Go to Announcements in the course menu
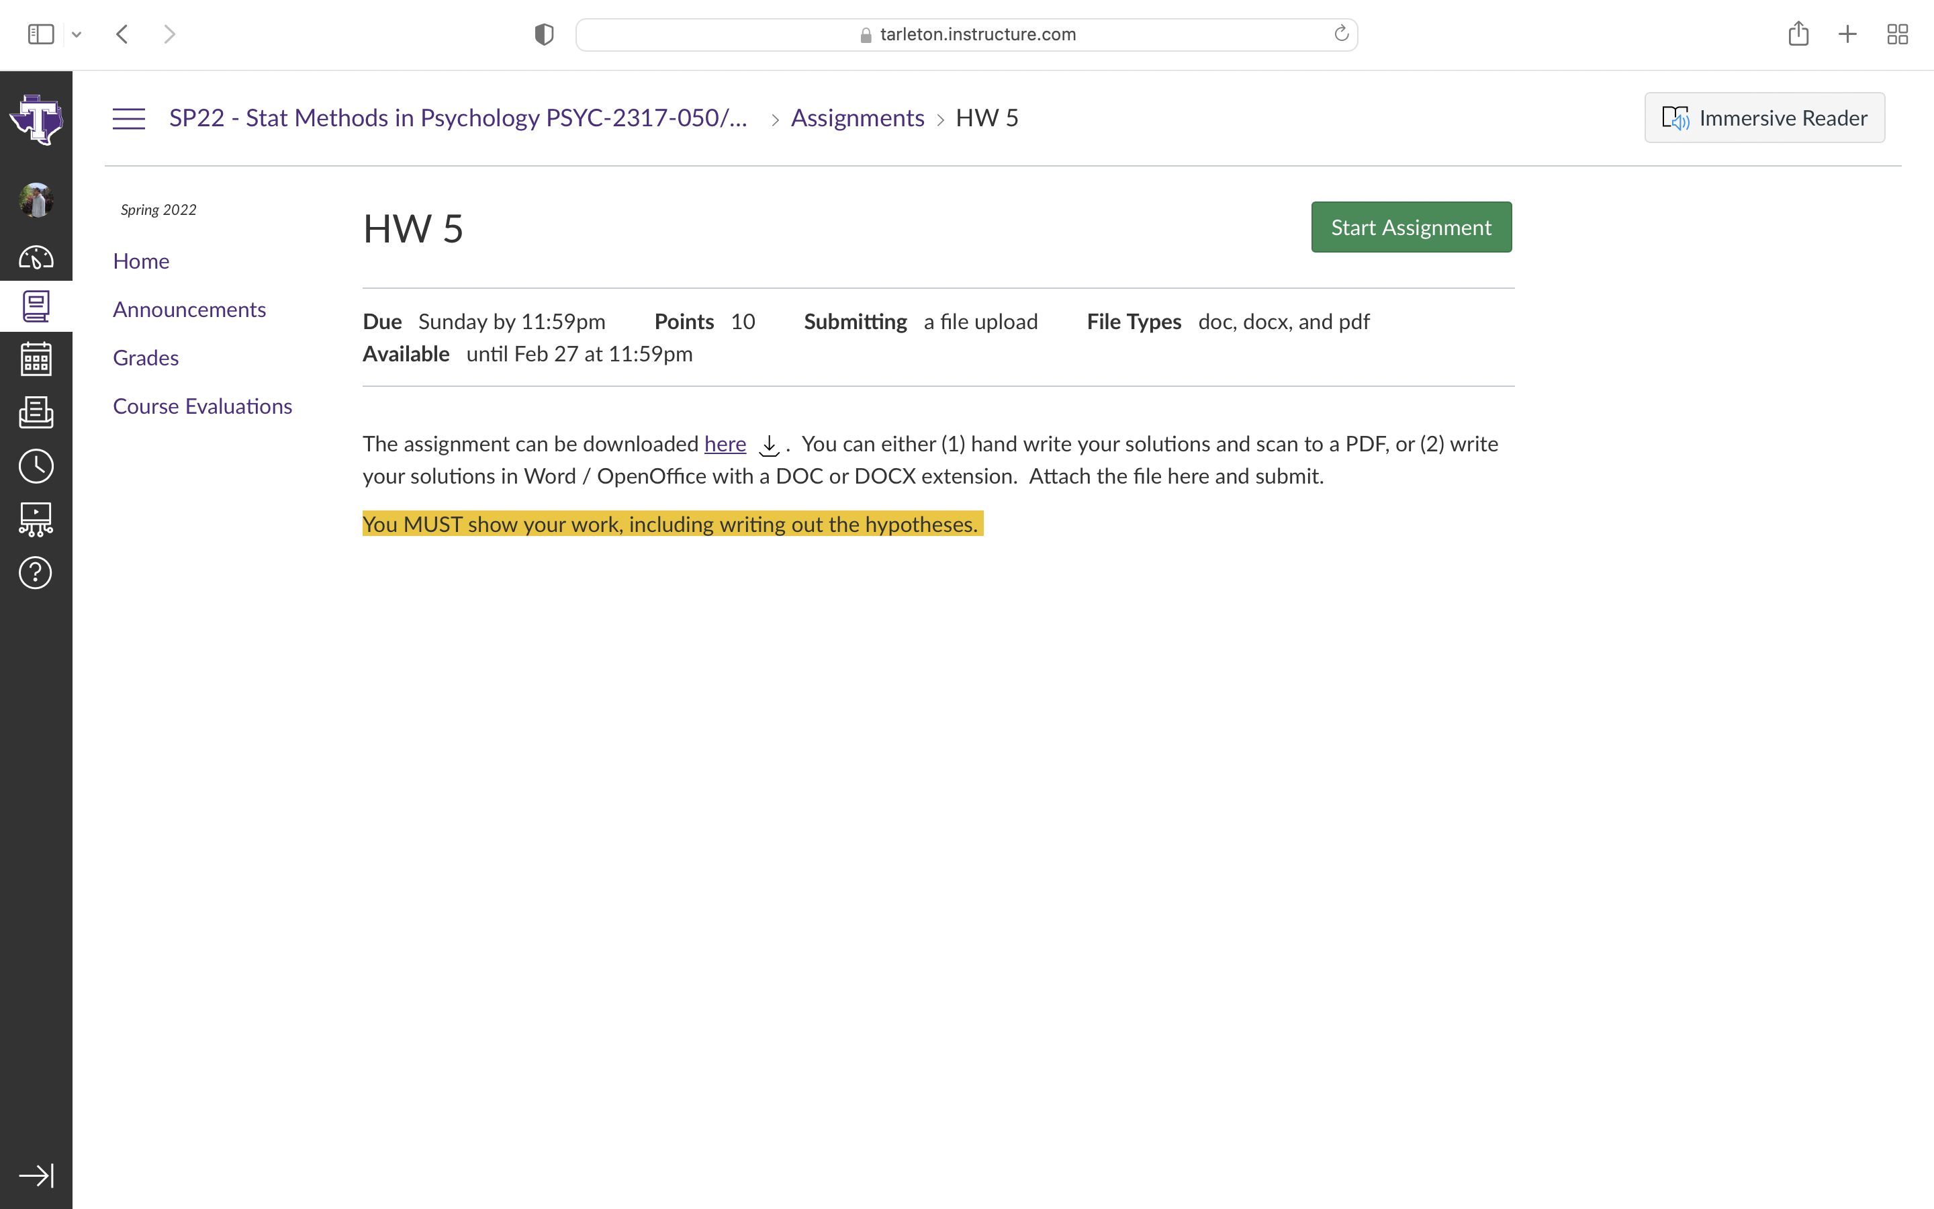Image resolution: width=1934 pixels, height=1209 pixels. pos(189,310)
